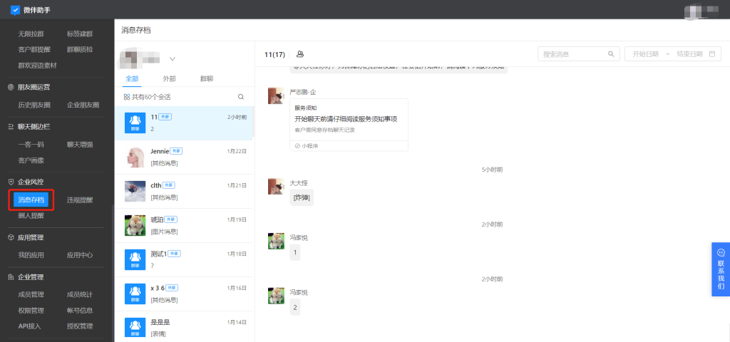The image size is (730, 342).
Task: Click clth's profile avatar
Action: [x=135, y=191]
